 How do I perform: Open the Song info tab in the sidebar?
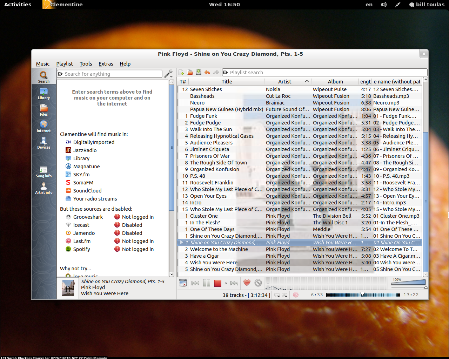pyautogui.click(x=44, y=172)
